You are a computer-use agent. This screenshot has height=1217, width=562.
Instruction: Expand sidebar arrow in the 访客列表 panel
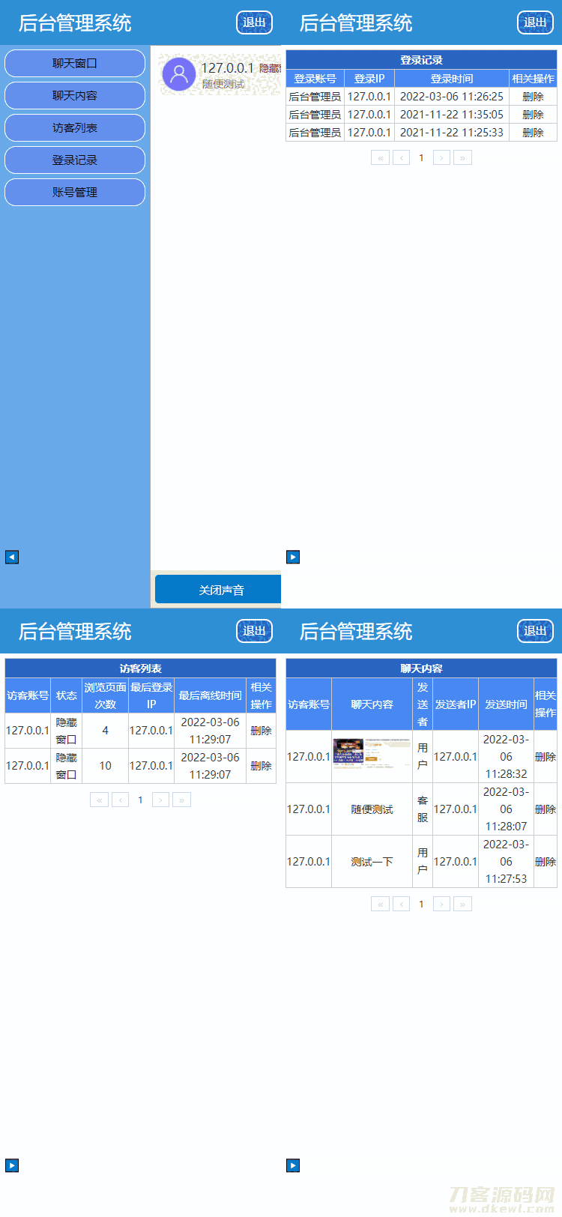tap(12, 1165)
